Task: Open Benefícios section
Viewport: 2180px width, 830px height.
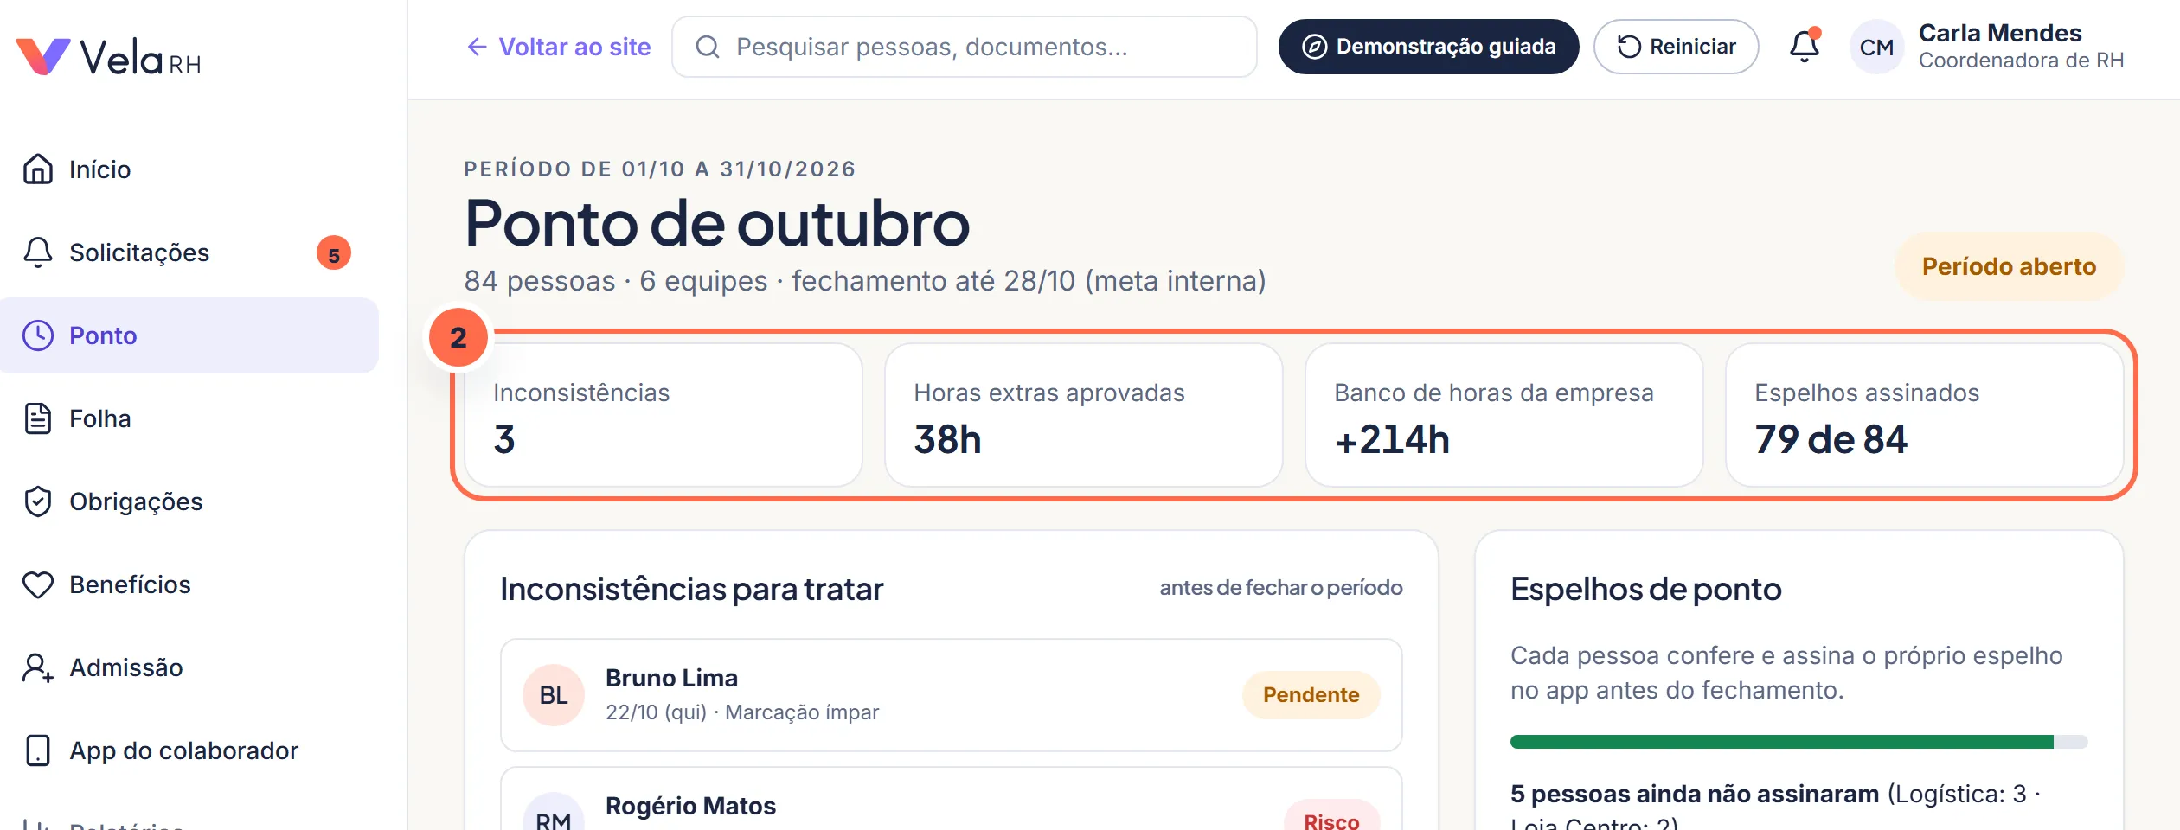Action: tap(189, 584)
